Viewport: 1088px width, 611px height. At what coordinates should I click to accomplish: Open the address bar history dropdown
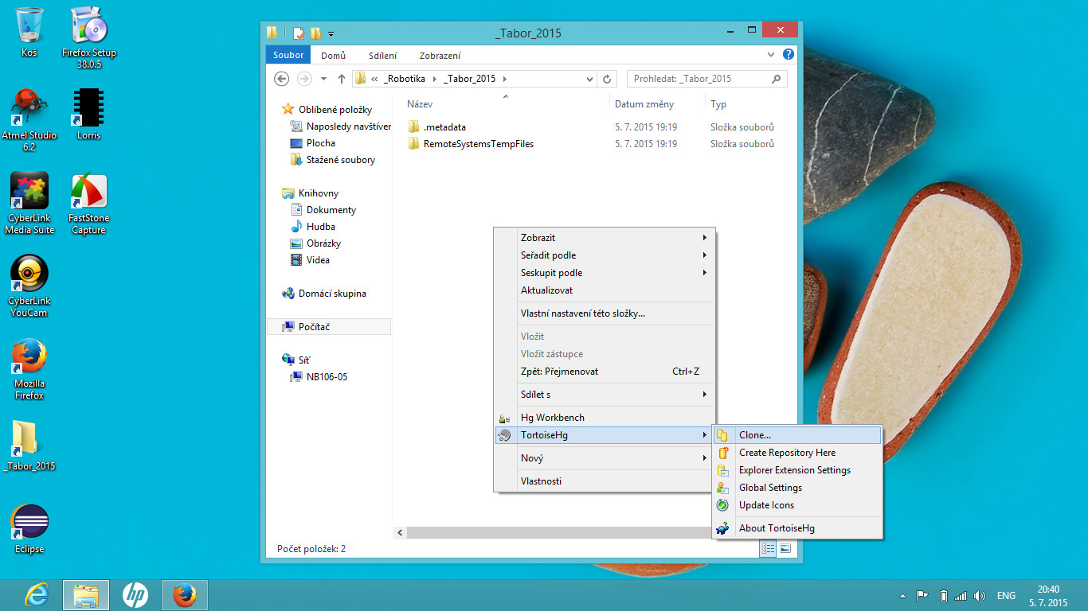click(589, 79)
